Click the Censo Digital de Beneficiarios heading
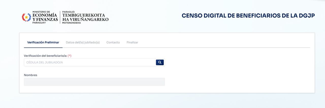The image size is (325, 108). pos(248,16)
